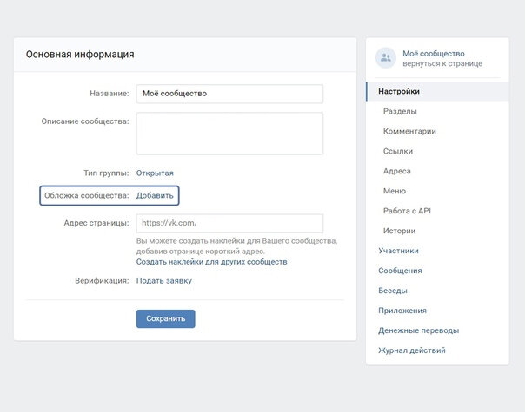This screenshot has height=412, width=525.
Task: Expand group type Открытая dropdown
Action: point(155,173)
